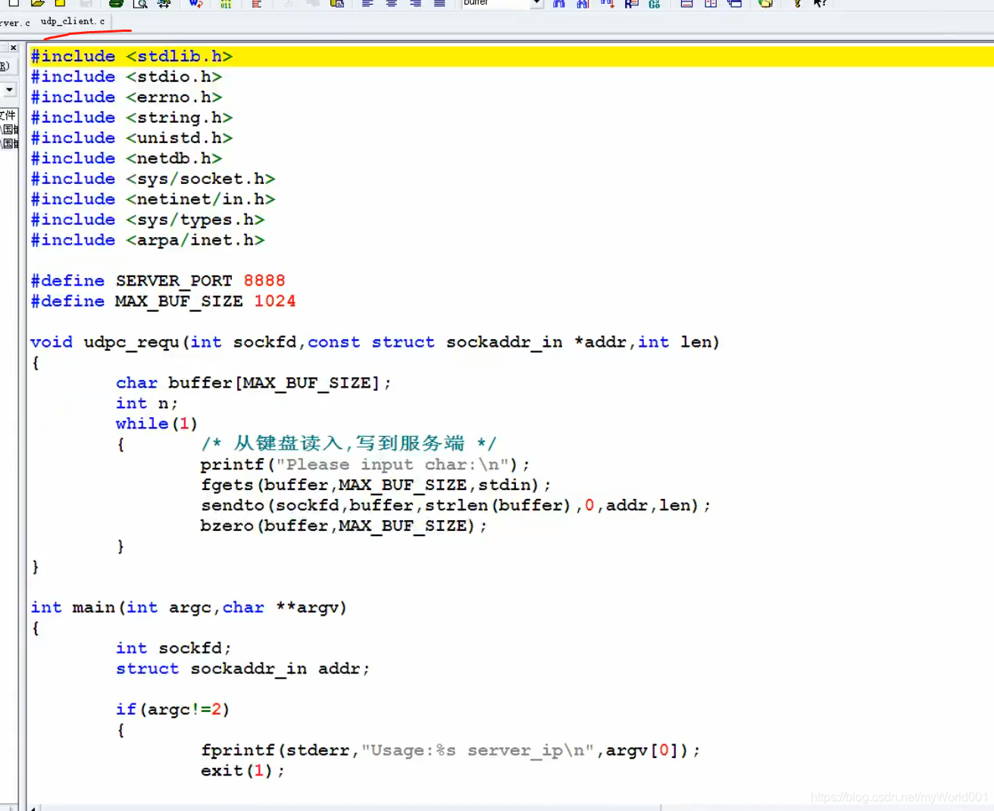Image resolution: width=994 pixels, height=811 pixels.
Task: Click the fprintf(stderr,"Usage...") line
Action: click(x=451, y=751)
